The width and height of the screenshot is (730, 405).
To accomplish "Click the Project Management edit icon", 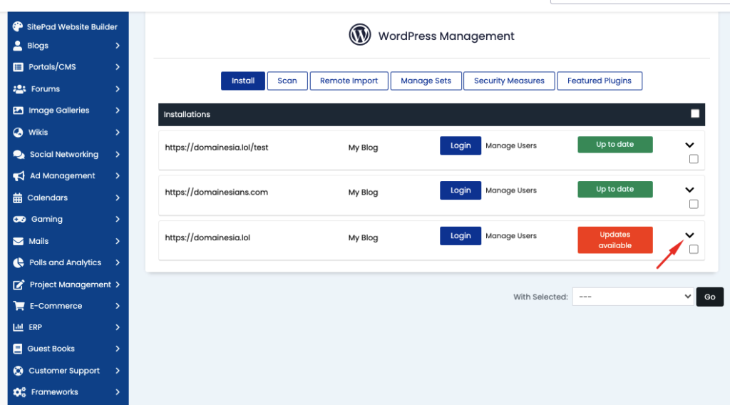I will pos(19,284).
